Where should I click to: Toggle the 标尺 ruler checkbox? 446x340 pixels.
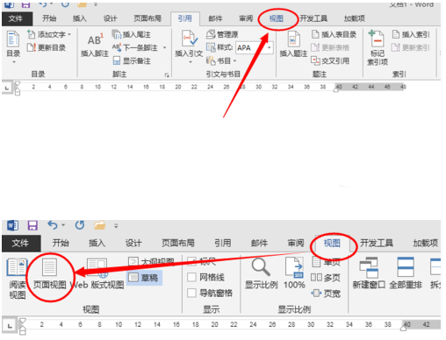[191, 261]
